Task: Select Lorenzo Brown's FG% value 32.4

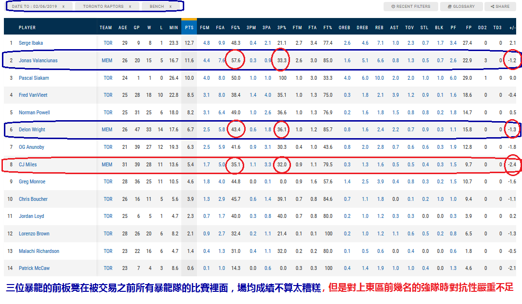Action: click(x=236, y=233)
